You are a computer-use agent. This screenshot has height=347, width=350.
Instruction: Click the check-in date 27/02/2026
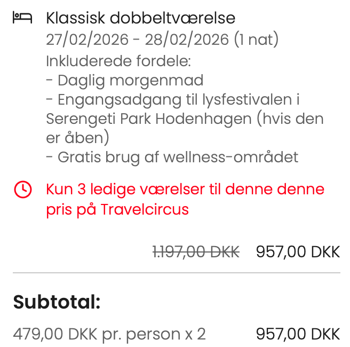pos(87,40)
